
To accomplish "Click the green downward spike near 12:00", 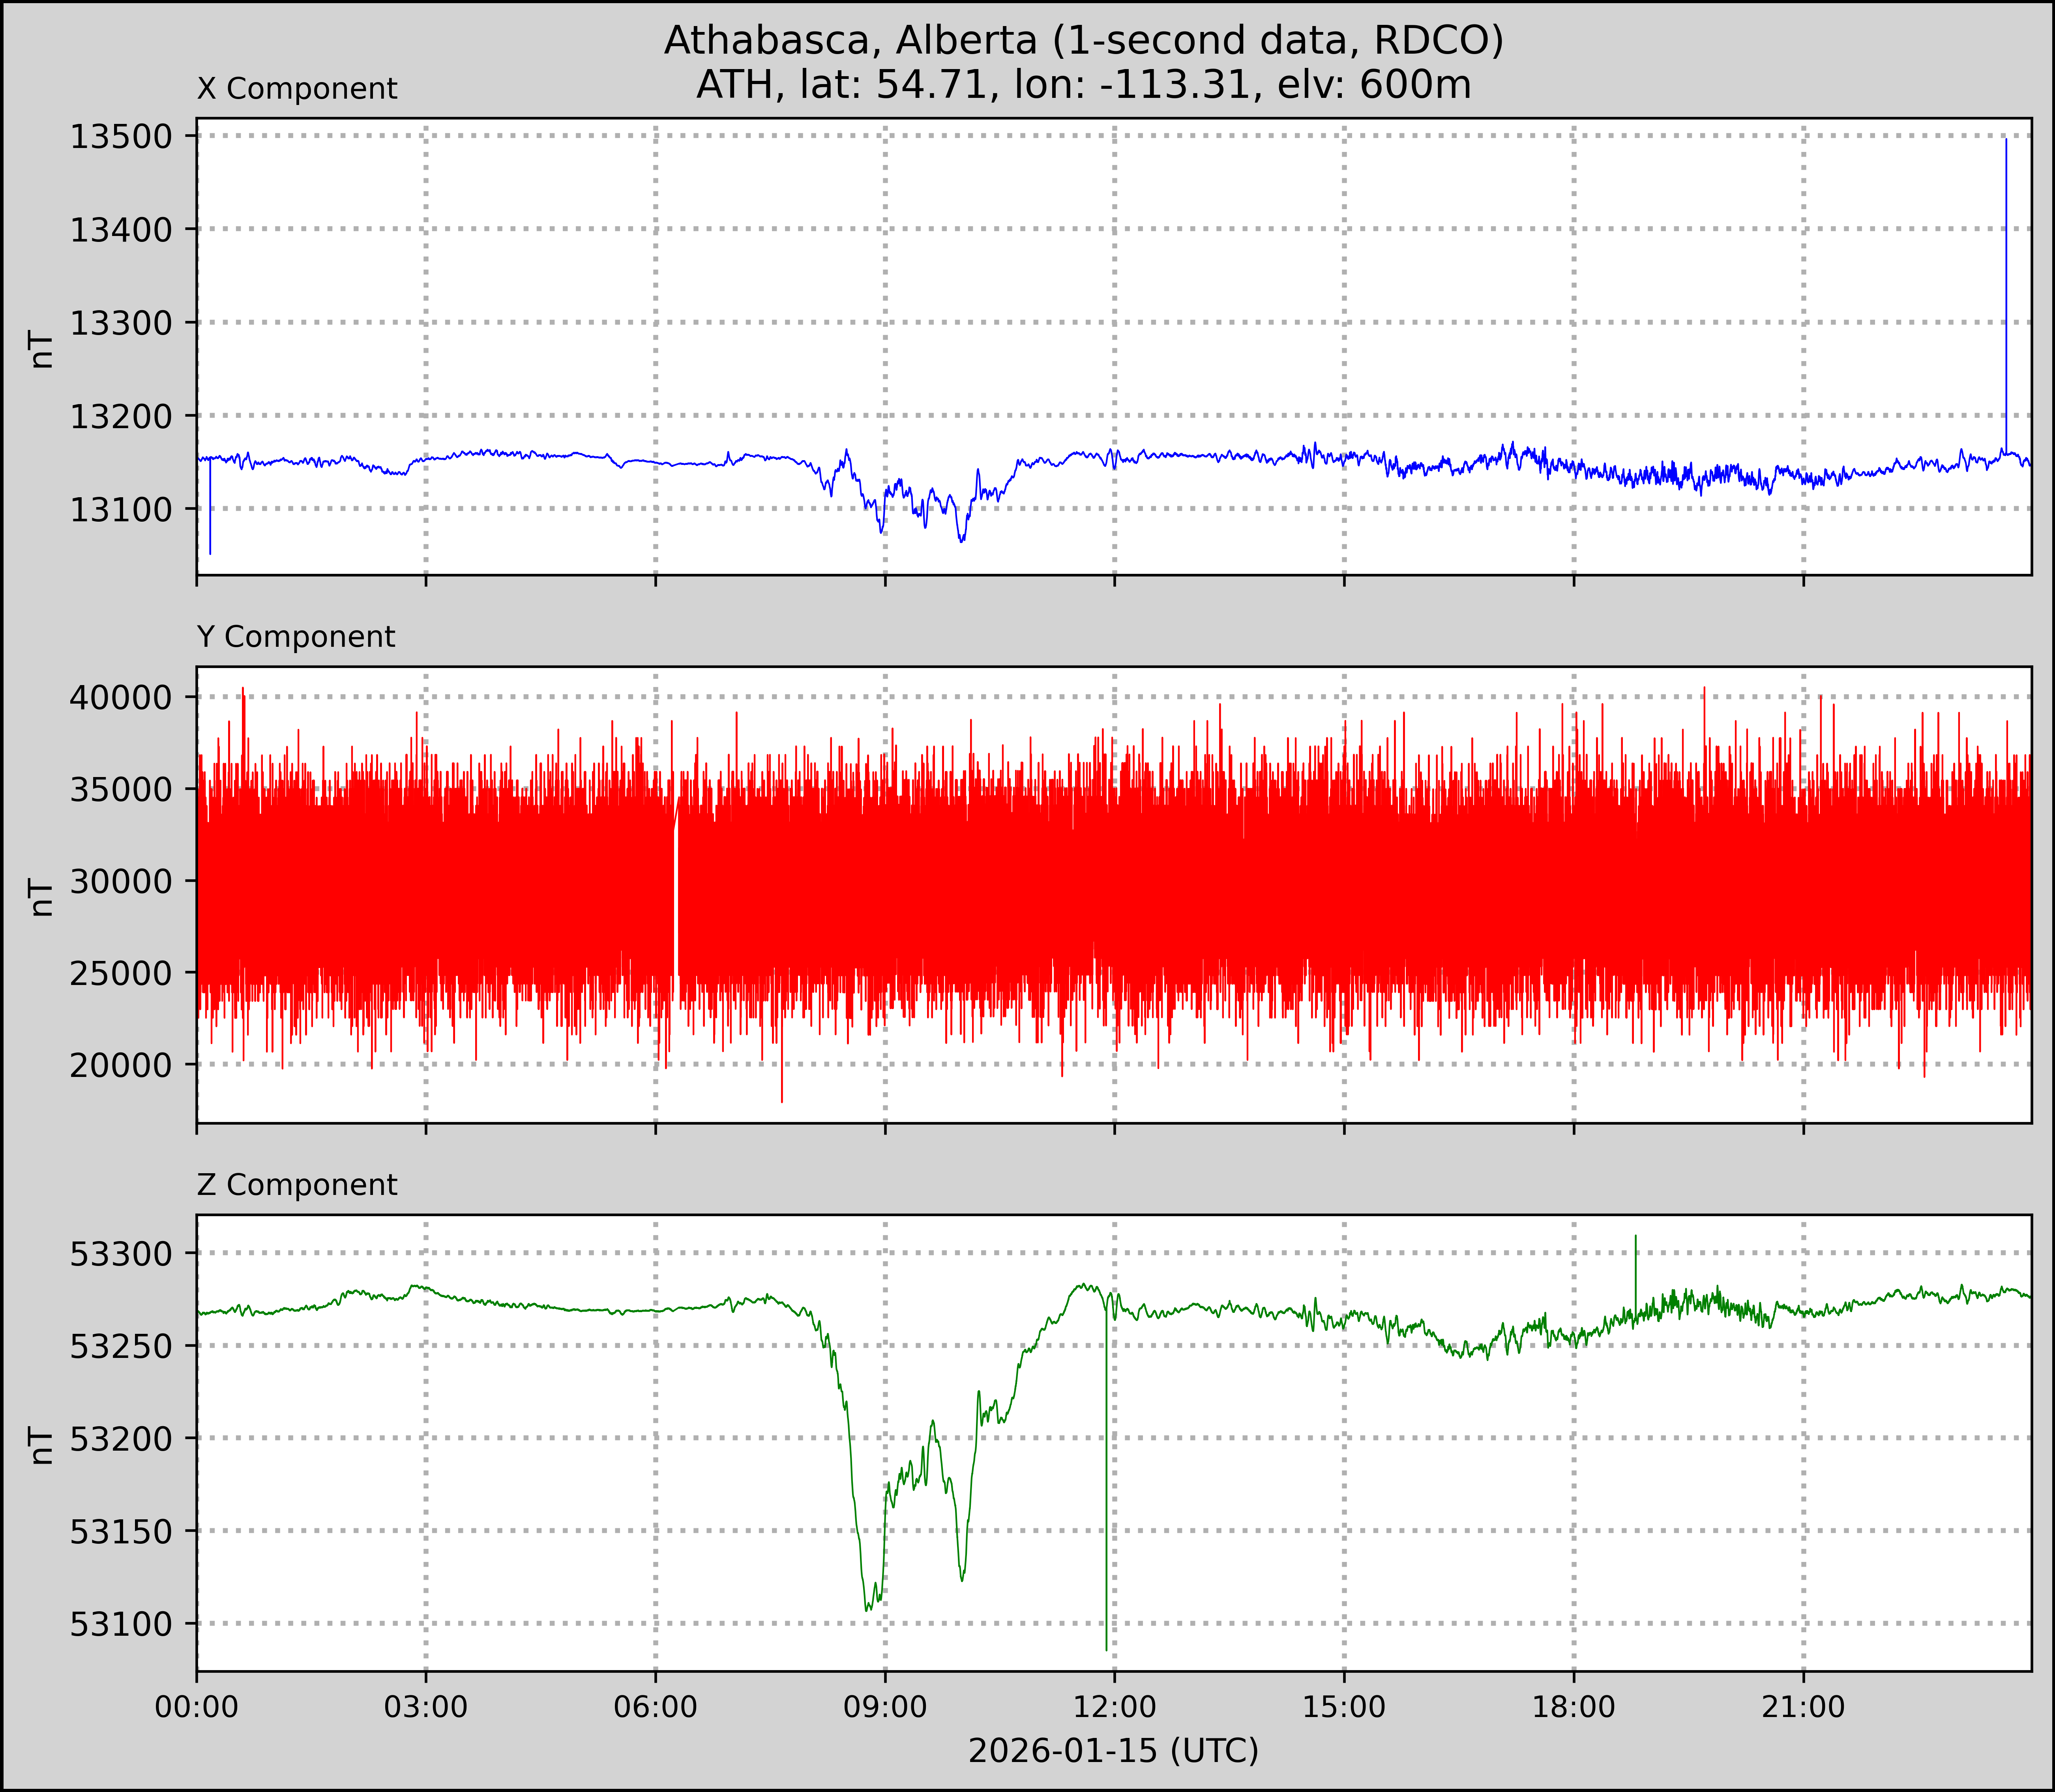I will (x=1106, y=1500).
